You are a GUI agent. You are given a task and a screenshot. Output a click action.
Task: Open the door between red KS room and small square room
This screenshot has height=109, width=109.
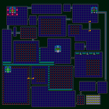point(28,19)
